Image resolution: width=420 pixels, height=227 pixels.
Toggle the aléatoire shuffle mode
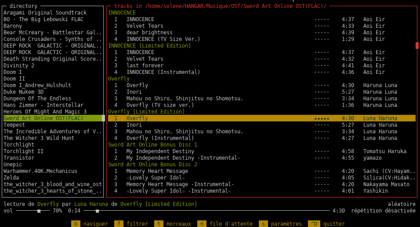tap(402, 204)
